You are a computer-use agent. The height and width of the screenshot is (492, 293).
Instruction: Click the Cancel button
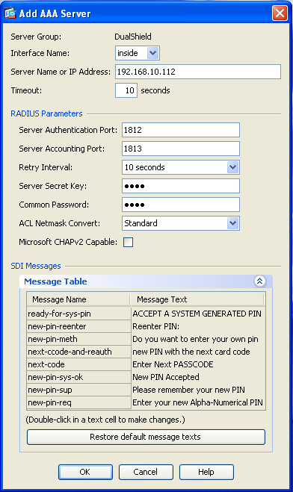pos(146,472)
